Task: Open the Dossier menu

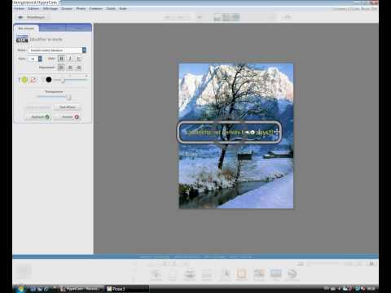Action: [x=67, y=9]
